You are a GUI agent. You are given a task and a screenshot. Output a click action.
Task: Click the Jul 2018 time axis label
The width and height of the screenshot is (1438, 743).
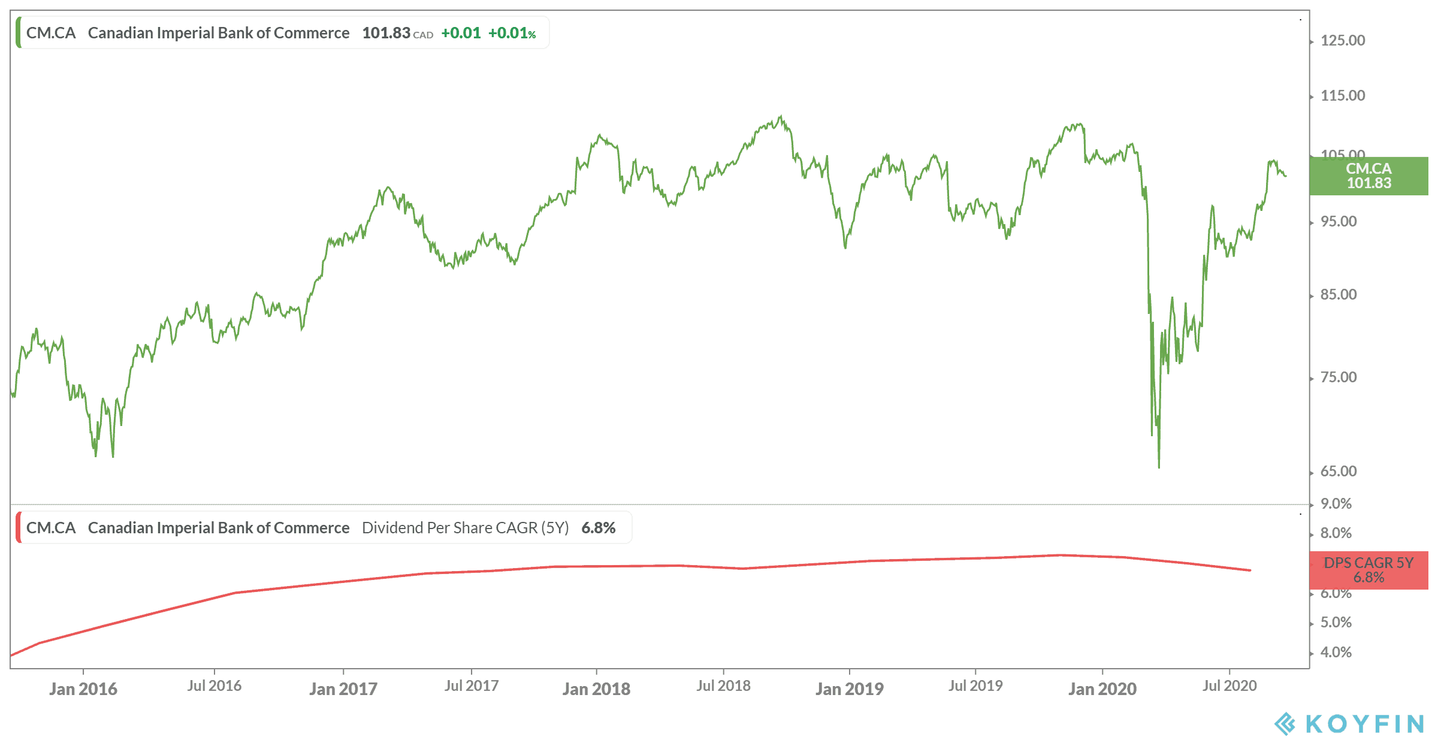click(x=723, y=686)
